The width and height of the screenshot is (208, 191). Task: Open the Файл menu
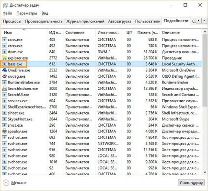point(7,13)
